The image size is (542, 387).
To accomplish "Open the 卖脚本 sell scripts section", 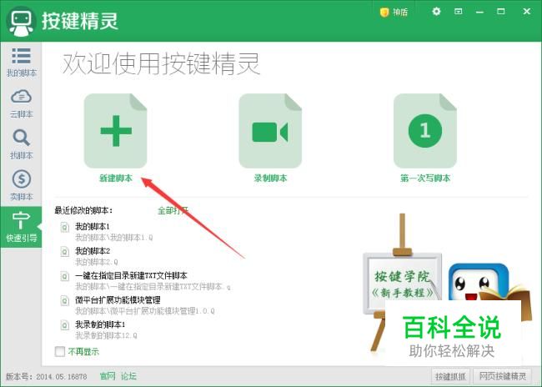I will tap(21, 185).
